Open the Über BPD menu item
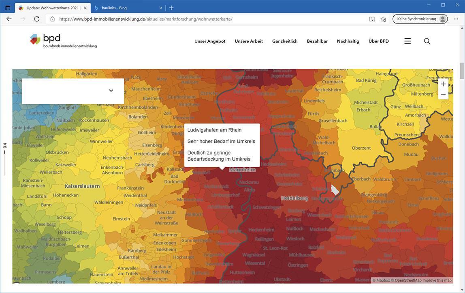Screen dimensions: 465x293 [x=378, y=41]
